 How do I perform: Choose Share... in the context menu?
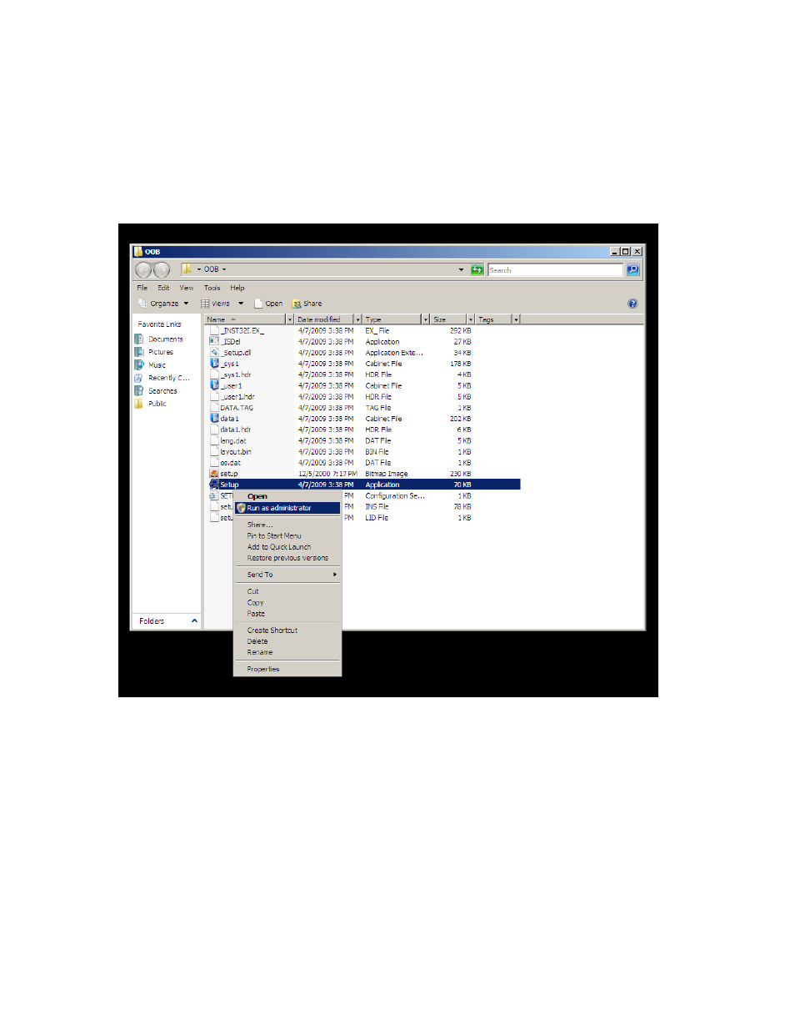pyautogui.click(x=287, y=525)
